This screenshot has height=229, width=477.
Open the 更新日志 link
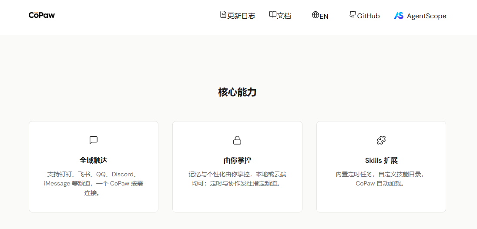click(x=241, y=16)
